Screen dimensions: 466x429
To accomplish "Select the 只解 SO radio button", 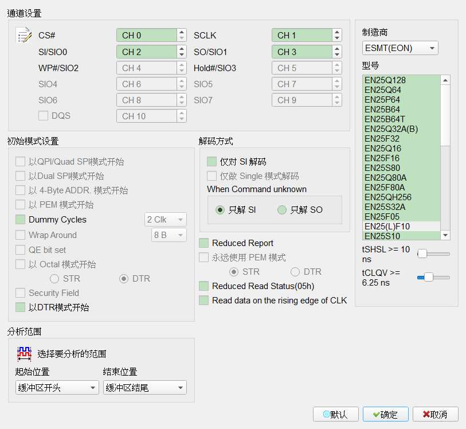I will 282,210.
